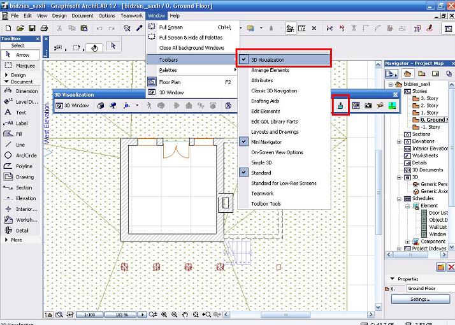Click the 3D Window button in 3D Visualization toolbar
This screenshot has height=325, width=455.
point(73,106)
